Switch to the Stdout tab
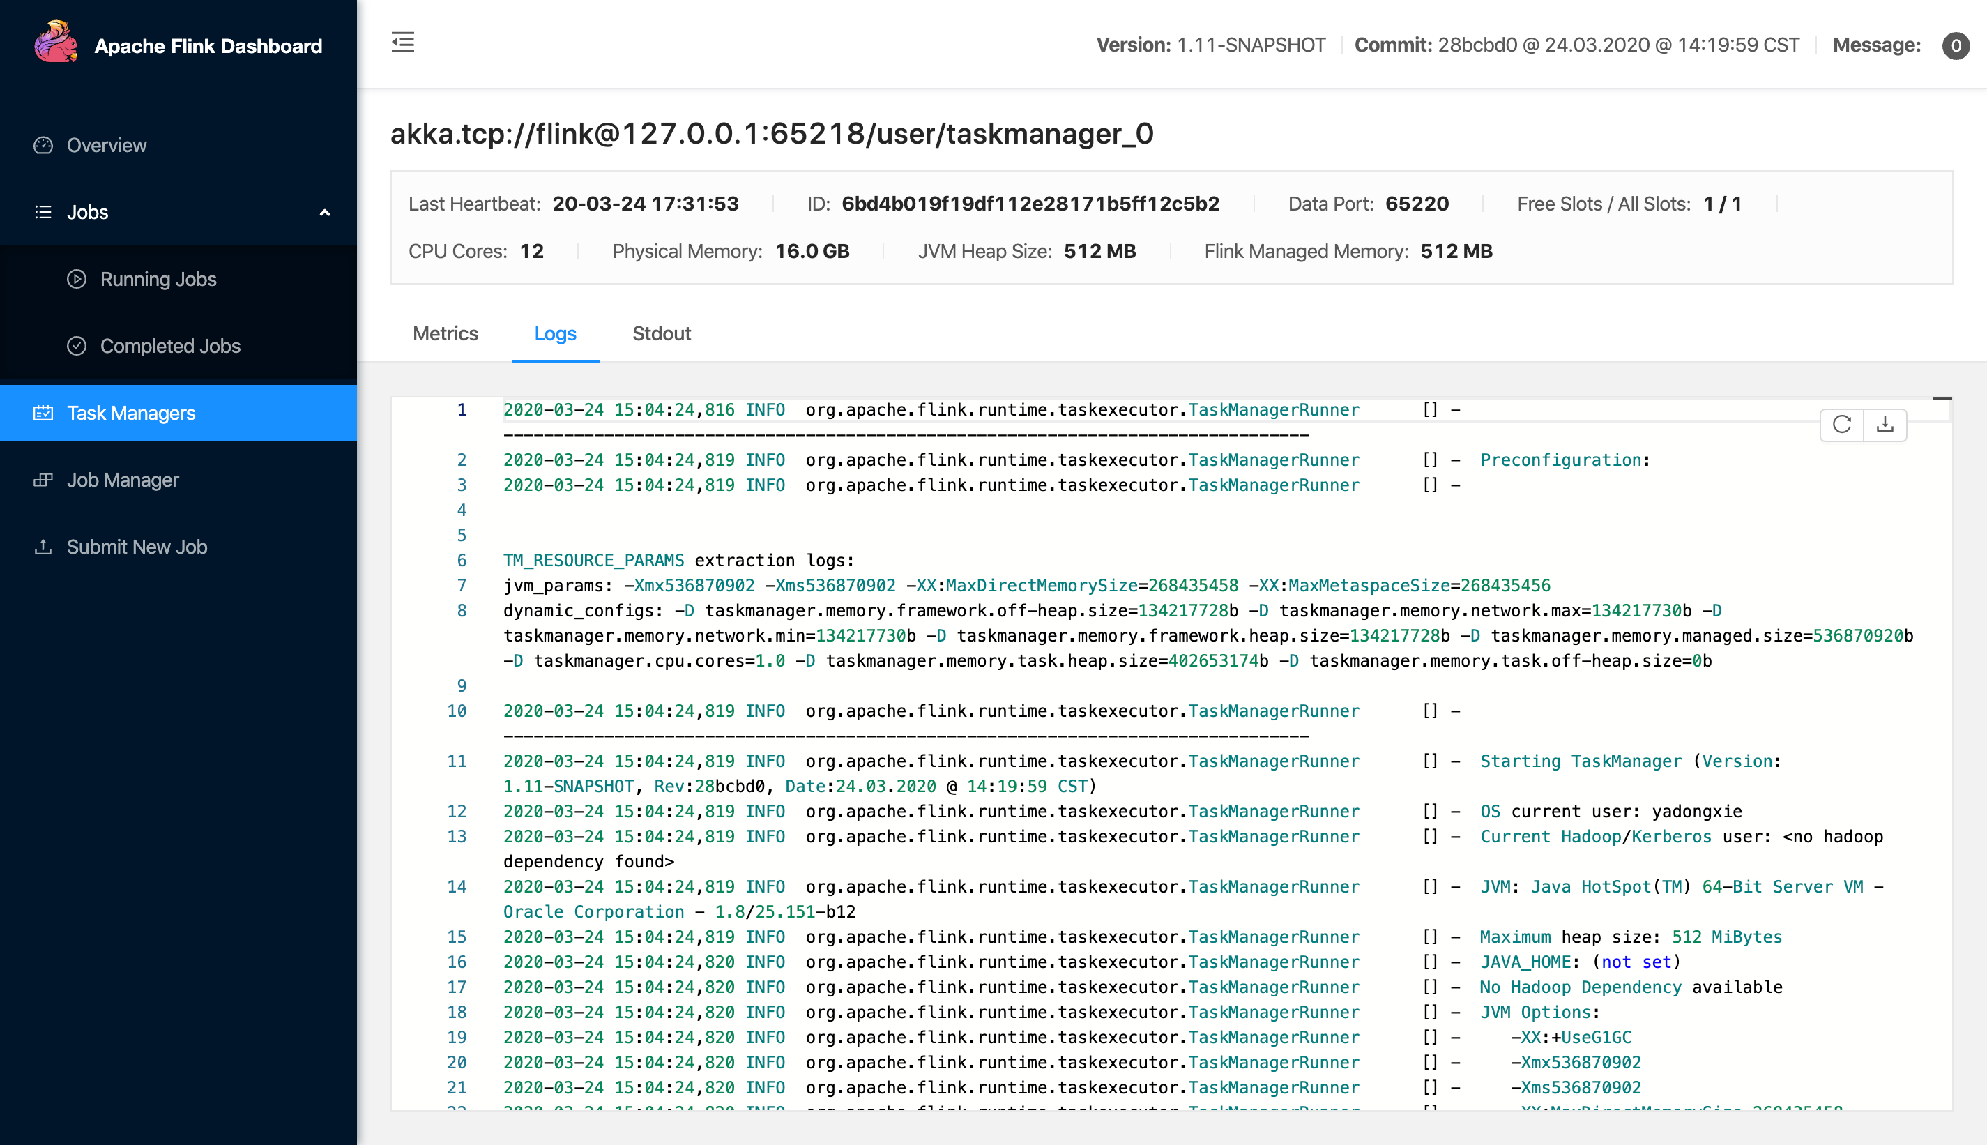Screen dimensions: 1987x1145 coord(661,333)
